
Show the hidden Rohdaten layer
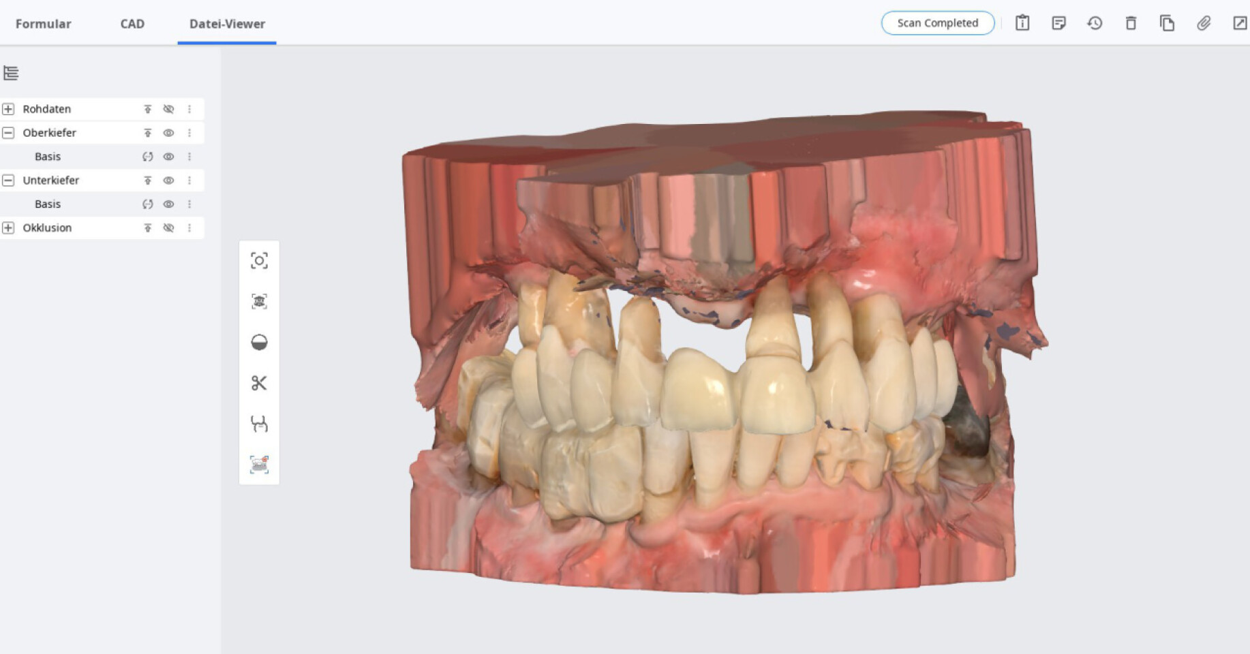168,109
